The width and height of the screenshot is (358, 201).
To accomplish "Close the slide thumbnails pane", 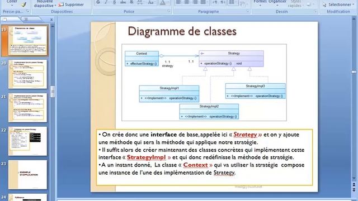I will (51, 20).
